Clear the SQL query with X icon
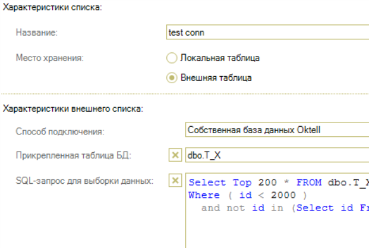 pyautogui.click(x=175, y=180)
